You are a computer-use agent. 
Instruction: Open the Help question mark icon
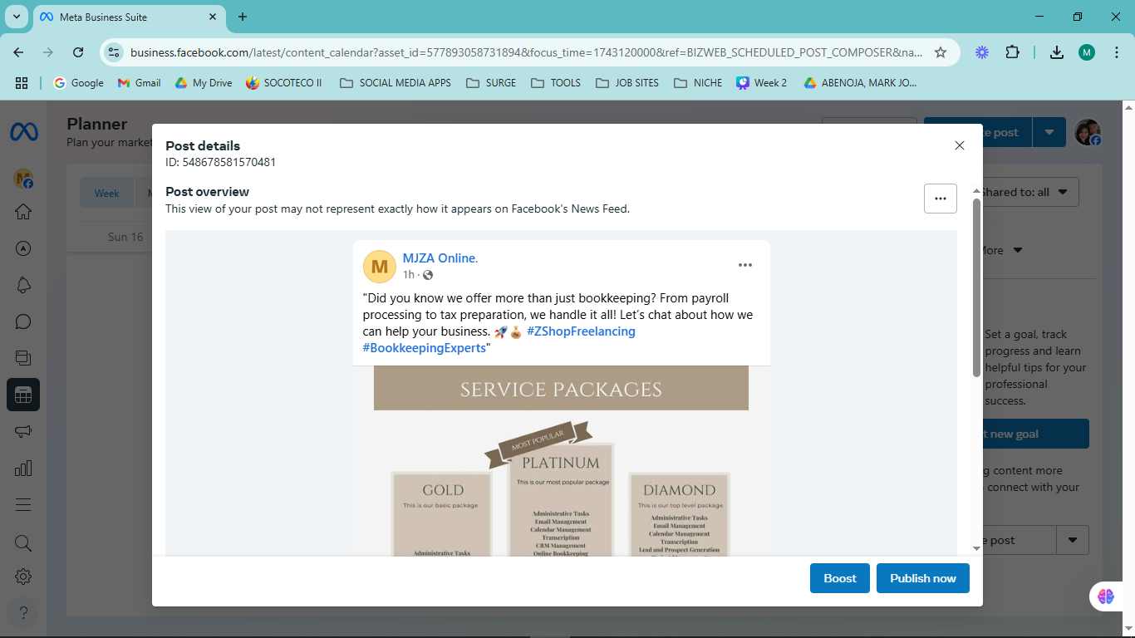pyautogui.click(x=23, y=613)
